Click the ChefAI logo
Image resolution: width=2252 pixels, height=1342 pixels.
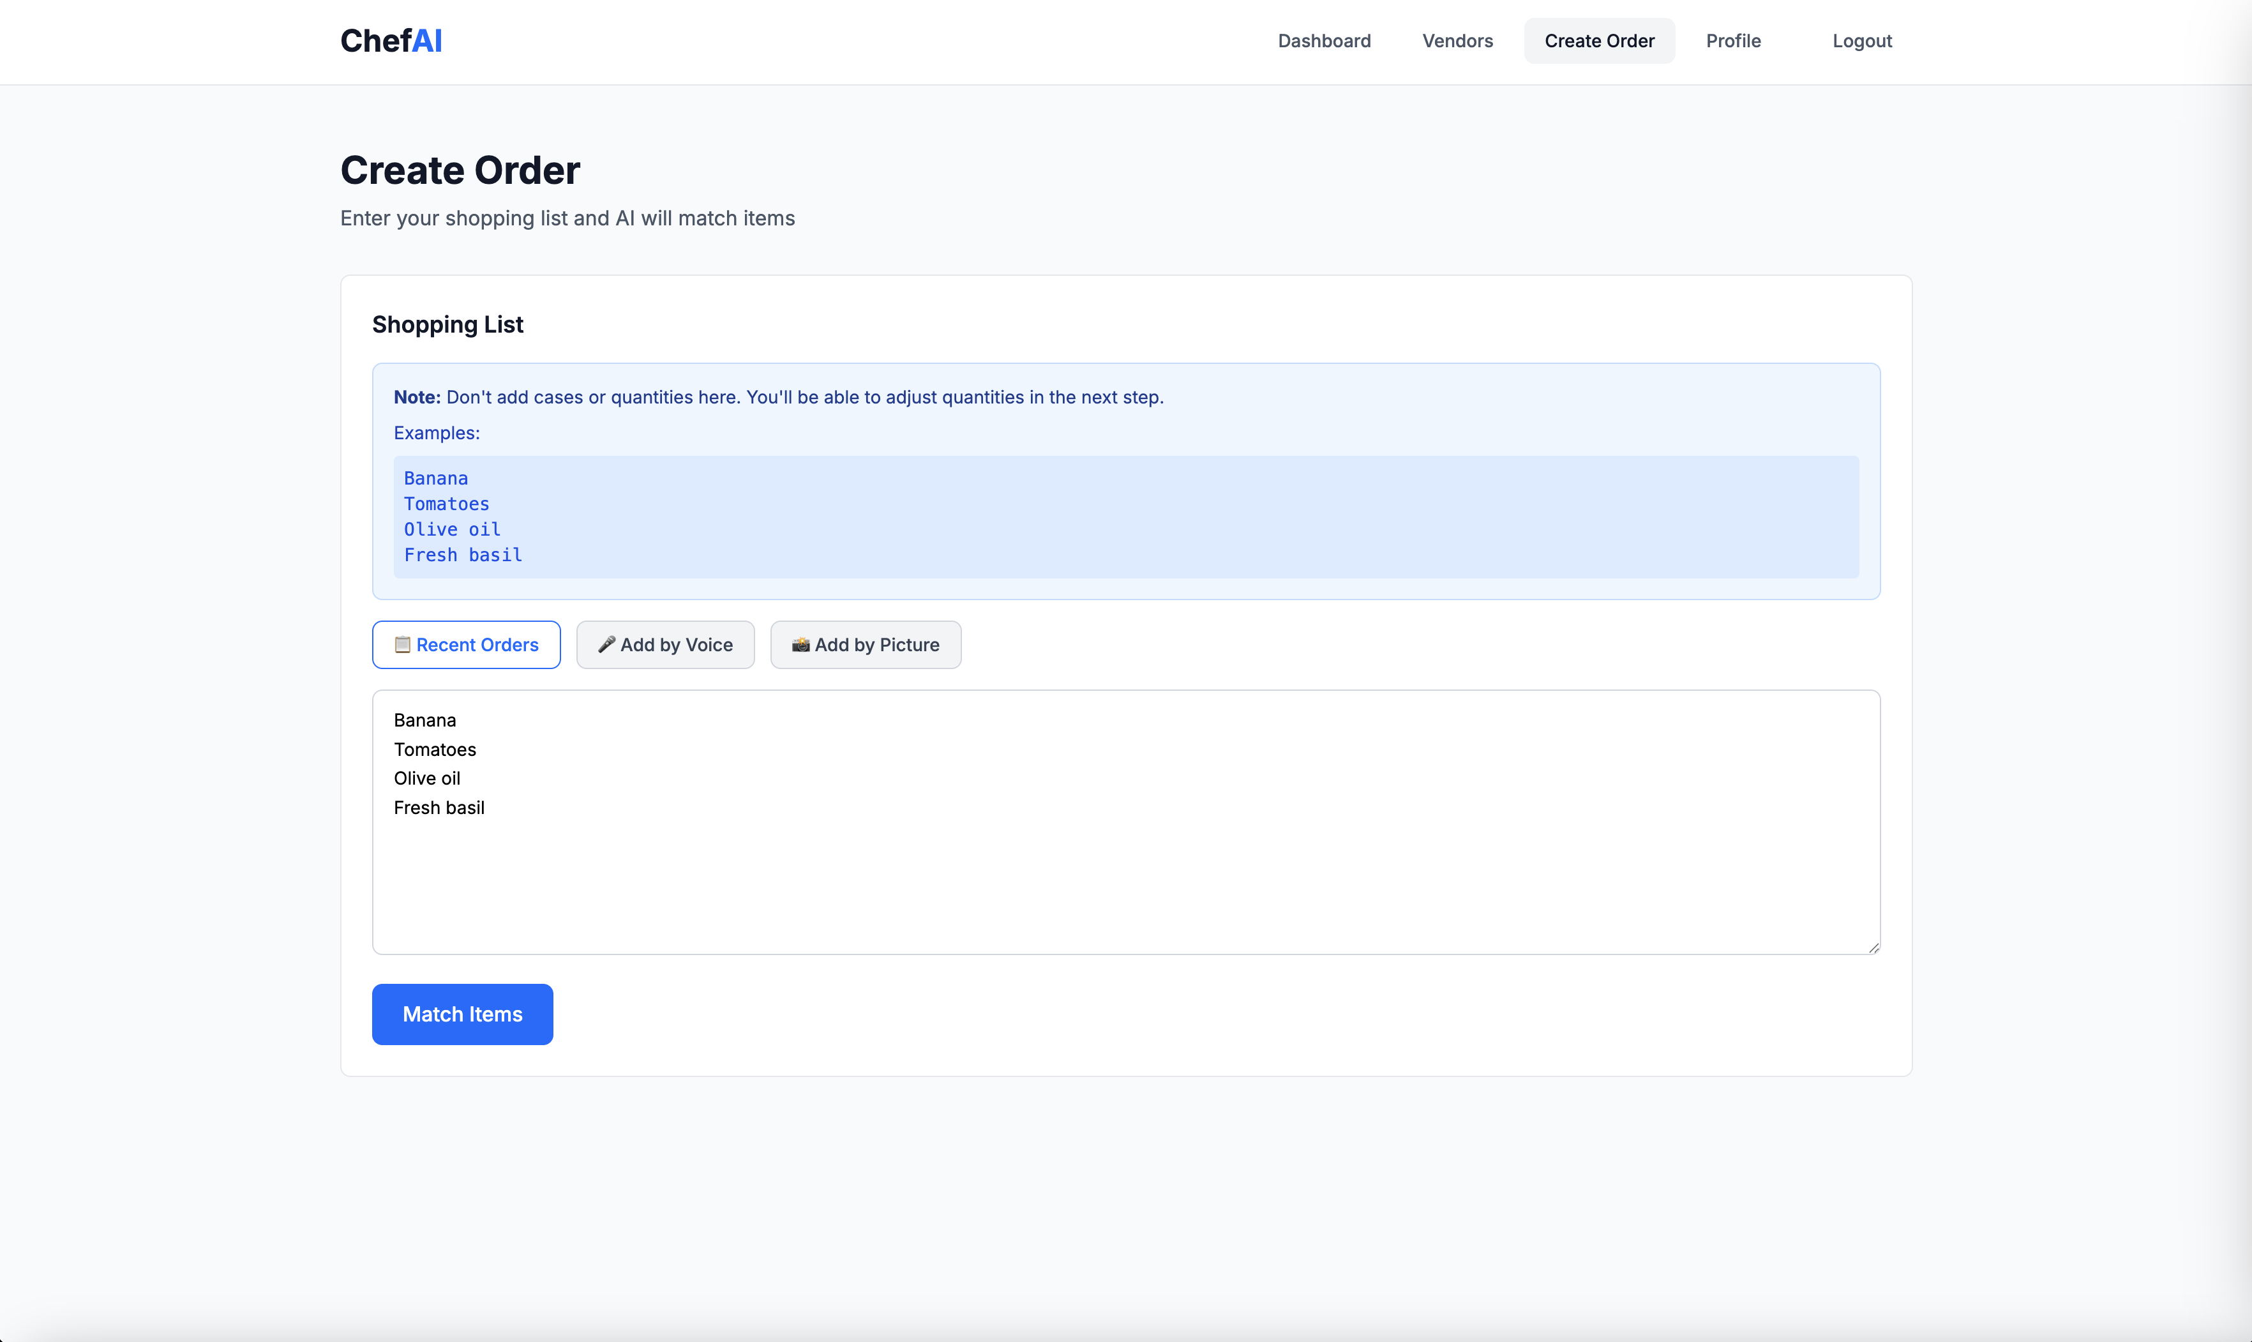point(391,41)
